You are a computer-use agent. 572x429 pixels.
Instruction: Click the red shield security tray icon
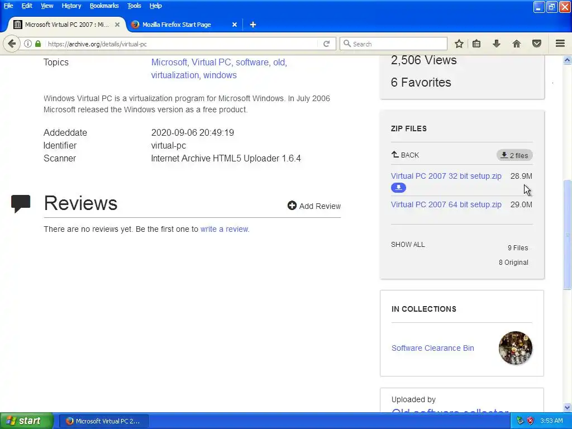pyautogui.click(x=531, y=421)
